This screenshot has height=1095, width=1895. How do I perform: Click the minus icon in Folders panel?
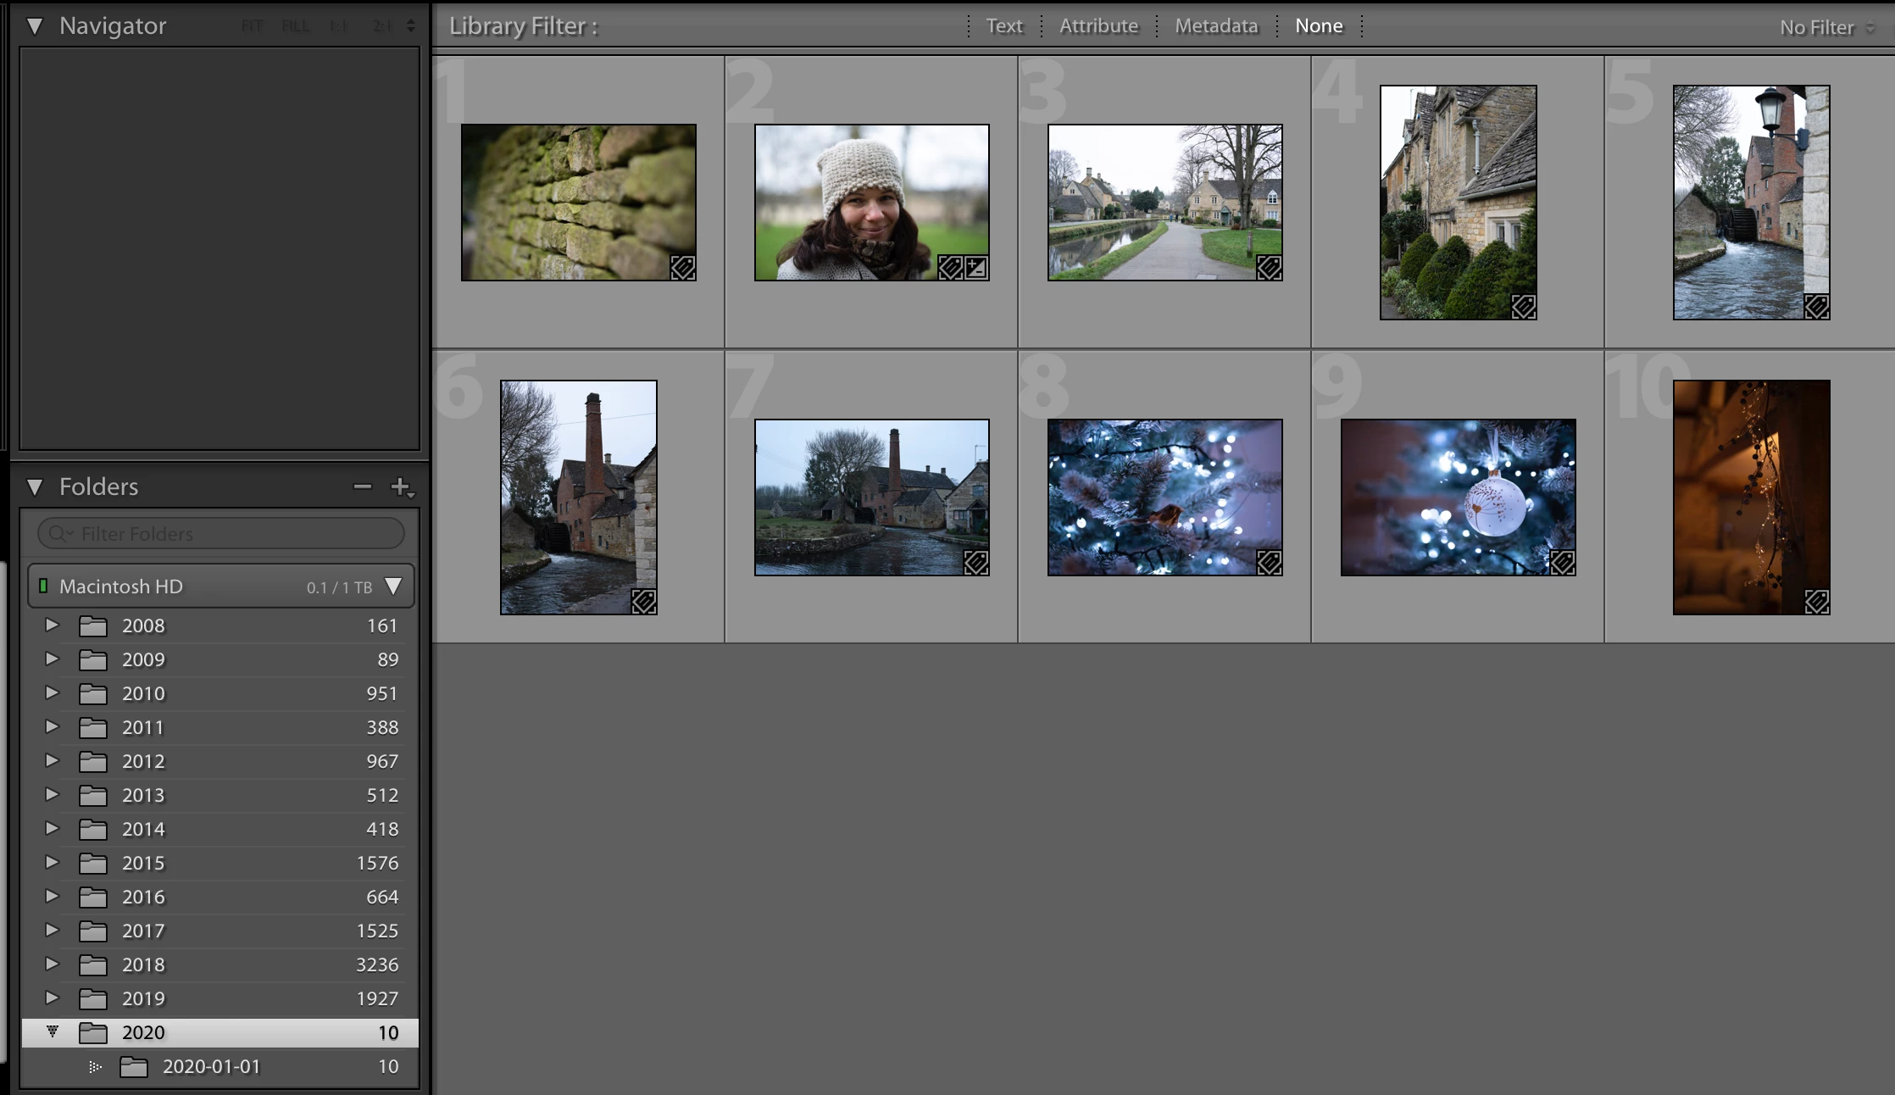coord(363,486)
